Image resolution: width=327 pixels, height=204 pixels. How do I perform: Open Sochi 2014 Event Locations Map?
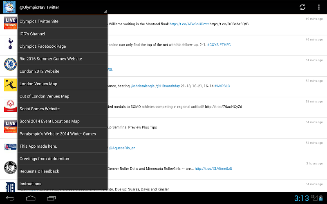tap(63, 121)
